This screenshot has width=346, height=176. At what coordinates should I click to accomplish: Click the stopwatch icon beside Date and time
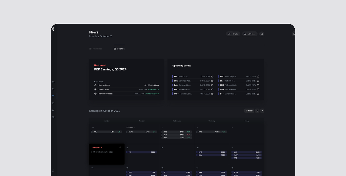[x=95, y=85]
